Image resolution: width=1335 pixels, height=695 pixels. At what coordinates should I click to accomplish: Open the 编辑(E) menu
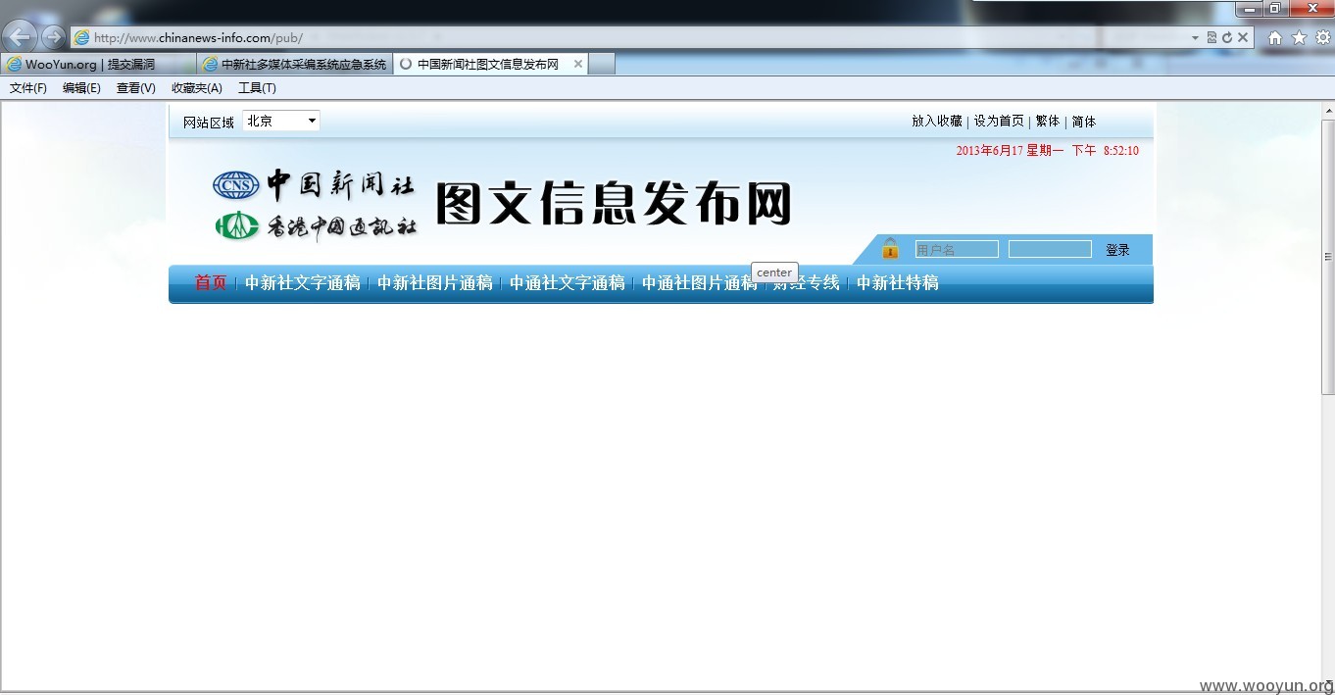81,88
